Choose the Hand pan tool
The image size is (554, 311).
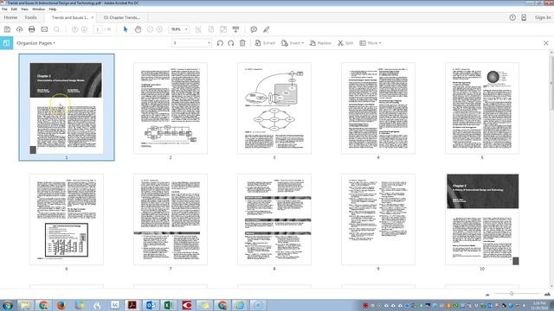pyautogui.click(x=138, y=29)
